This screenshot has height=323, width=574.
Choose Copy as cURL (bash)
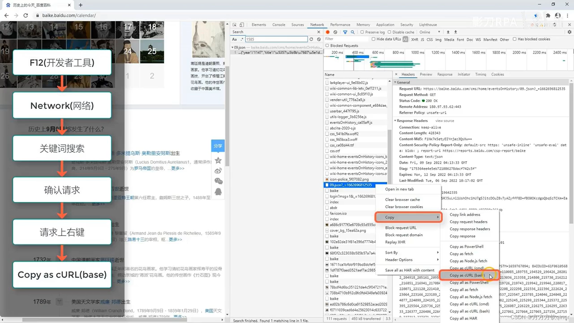[469, 275]
